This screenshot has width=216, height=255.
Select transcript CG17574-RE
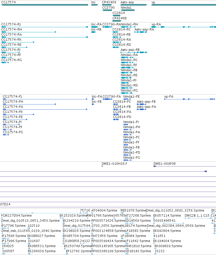(14, 47)
